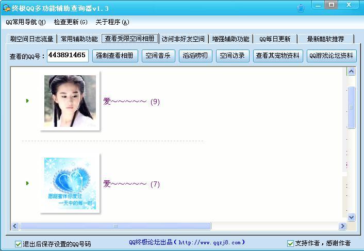This screenshot has width=364, height=251.
Task: Switch to 刷空间日志流量 tab
Action: pos(31,39)
